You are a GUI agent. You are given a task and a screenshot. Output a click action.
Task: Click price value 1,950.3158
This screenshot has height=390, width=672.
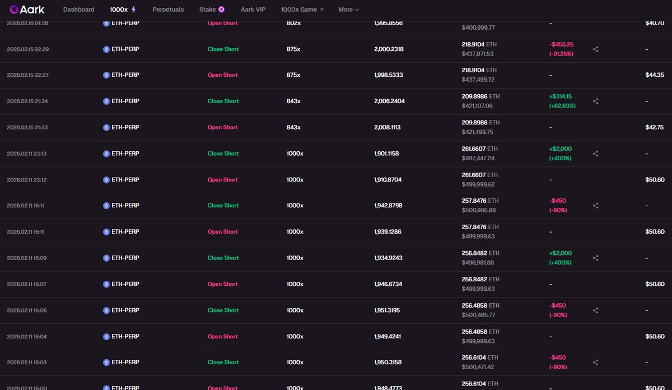click(389, 363)
